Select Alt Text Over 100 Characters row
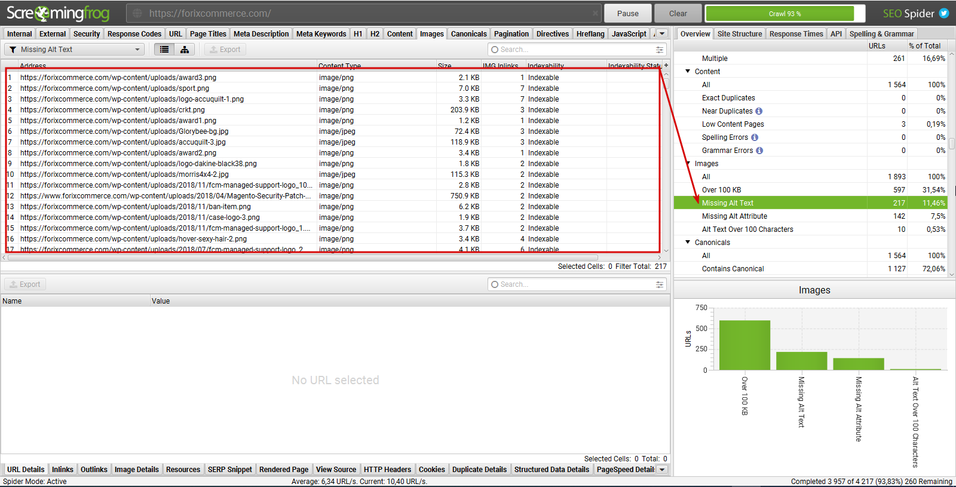 tap(810, 229)
